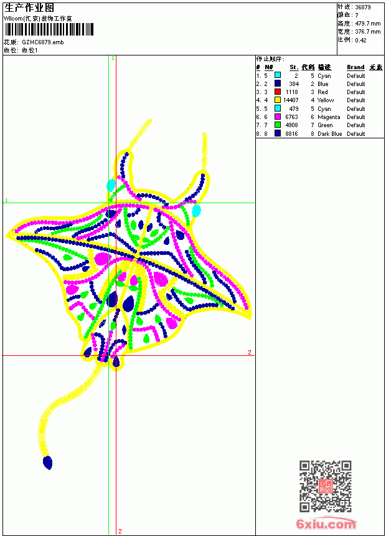Image resolution: width=386 pixels, height=536 pixels.
Task: Click the Red color swatch
Action: click(278, 92)
